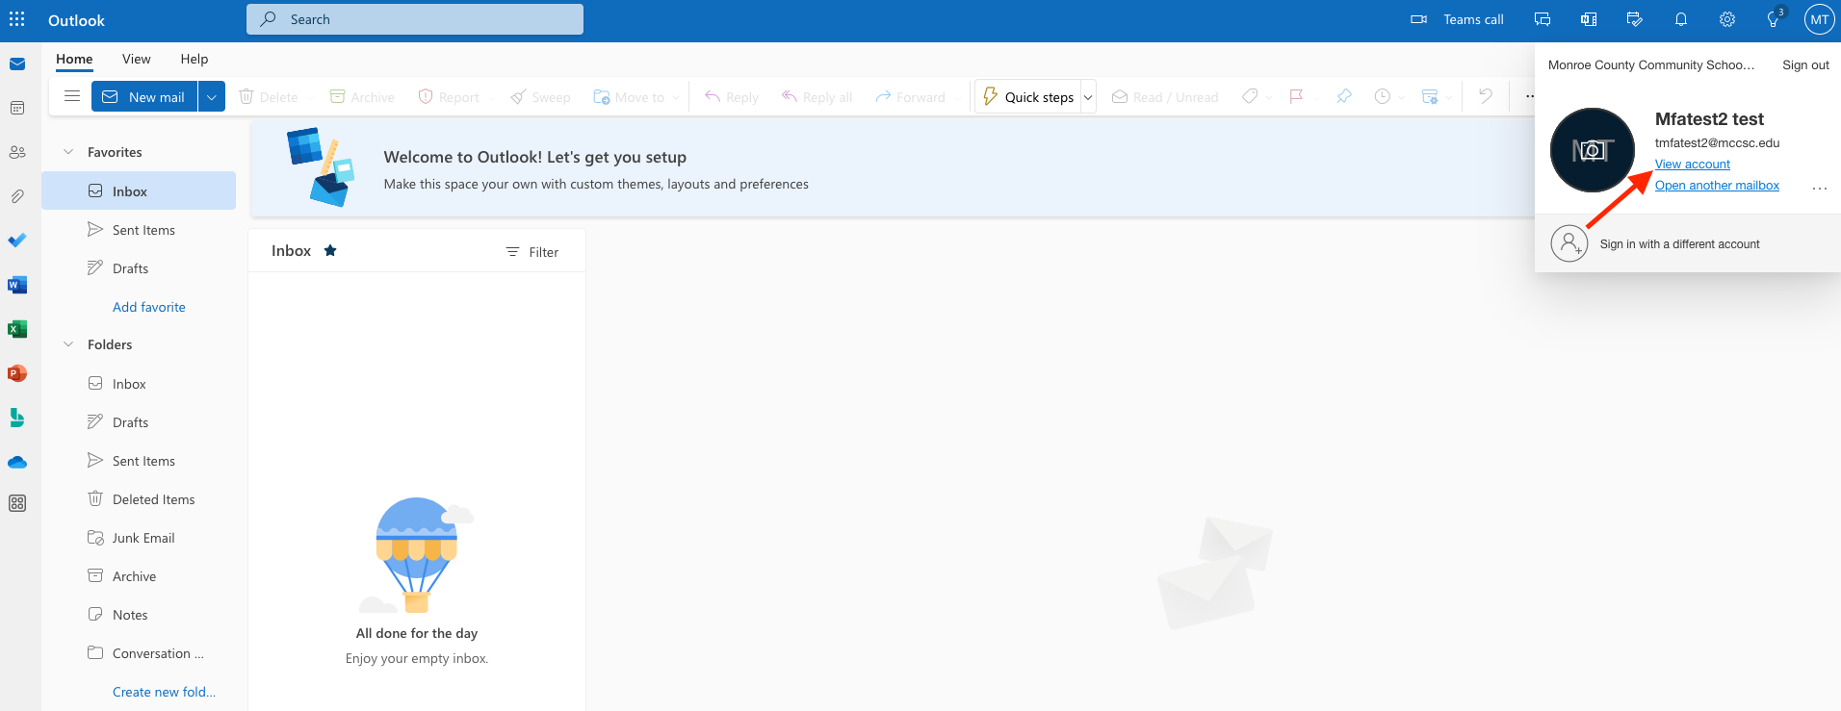Viewport: 1841px width, 711px height.
Task: Click Open another mailbox link
Action: click(1717, 186)
